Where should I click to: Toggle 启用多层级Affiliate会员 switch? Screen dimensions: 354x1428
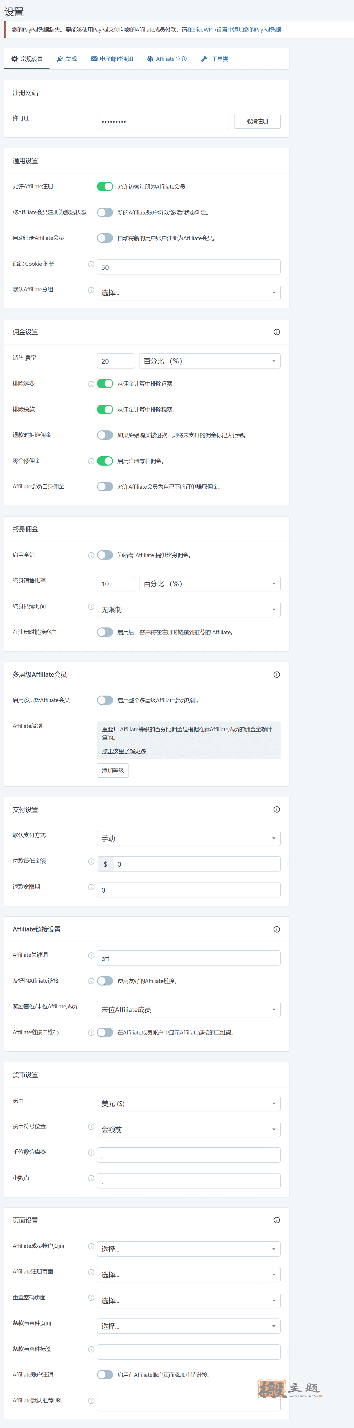click(105, 700)
